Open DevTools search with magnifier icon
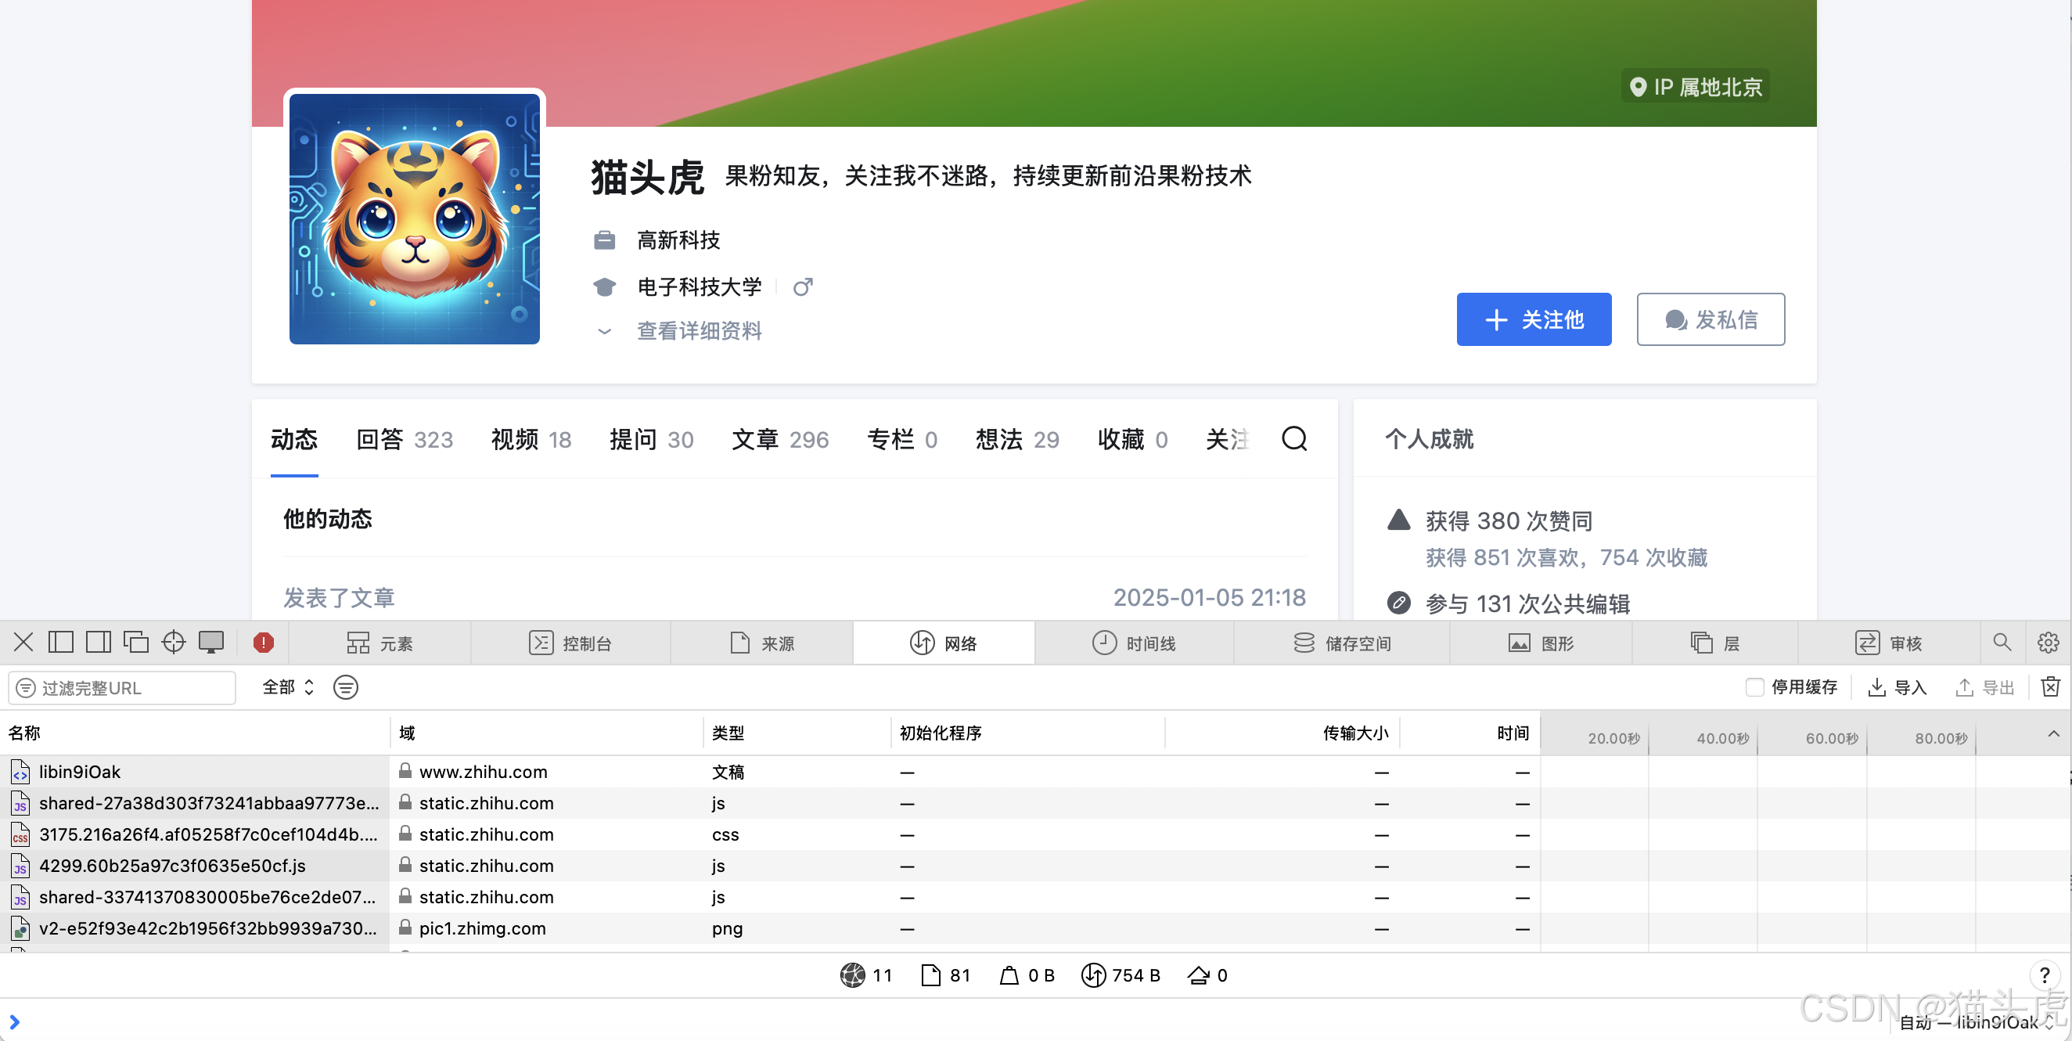This screenshot has height=1041, width=2072. pyautogui.click(x=2002, y=642)
